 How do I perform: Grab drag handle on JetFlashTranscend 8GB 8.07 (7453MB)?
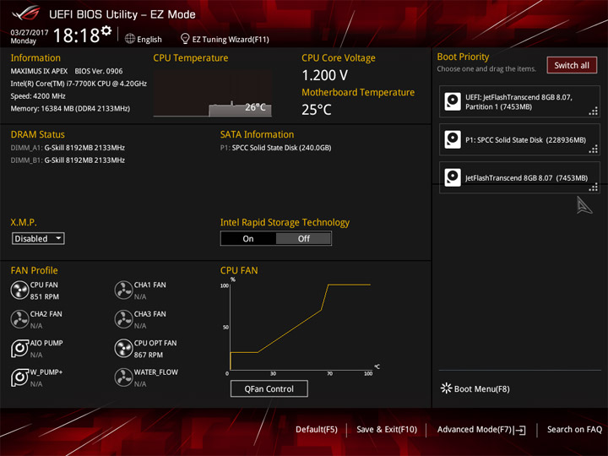(x=594, y=187)
